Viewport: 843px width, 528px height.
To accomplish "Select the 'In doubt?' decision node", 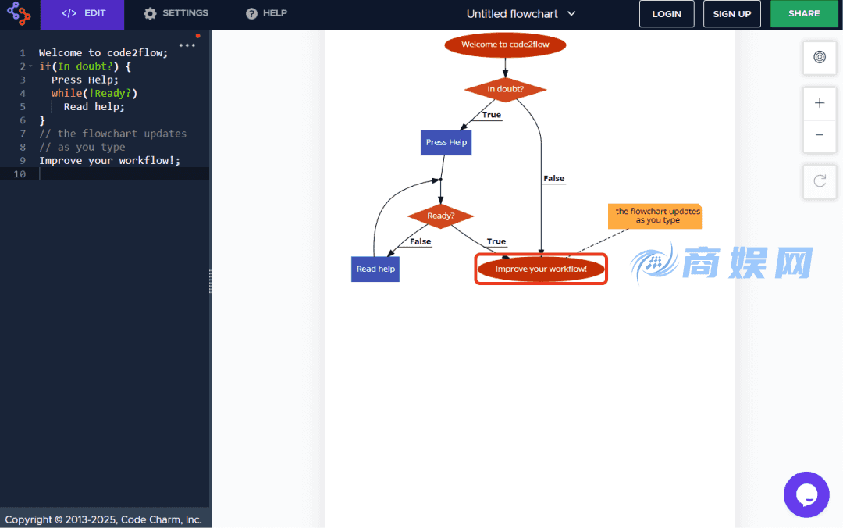I will tap(505, 89).
